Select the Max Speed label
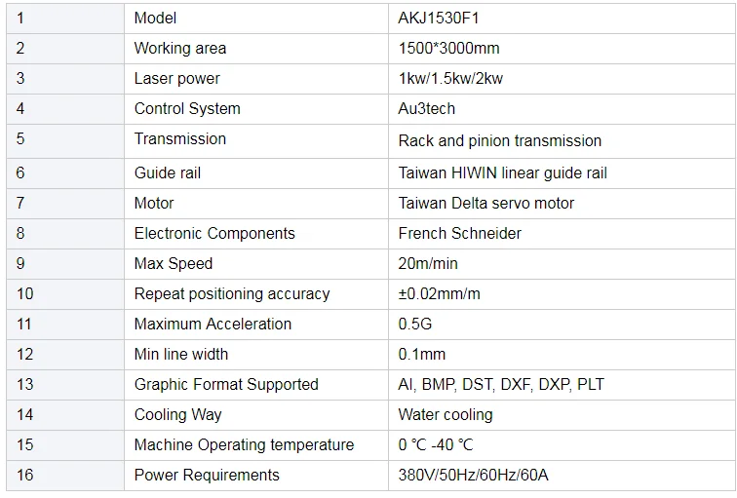Viewport: 737px width, 498px height. pos(173,263)
